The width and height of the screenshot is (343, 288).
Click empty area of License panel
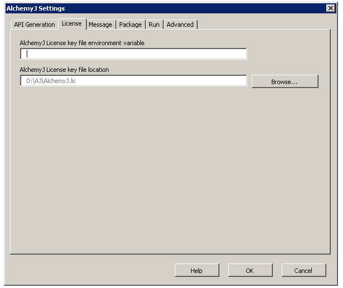coord(167,167)
